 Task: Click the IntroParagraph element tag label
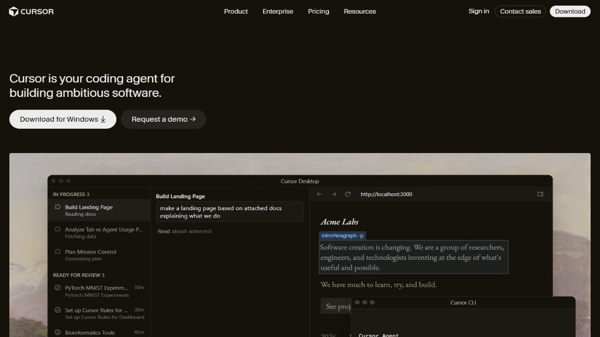click(342, 236)
